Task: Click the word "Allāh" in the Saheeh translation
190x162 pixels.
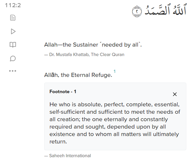Action: point(51,75)
